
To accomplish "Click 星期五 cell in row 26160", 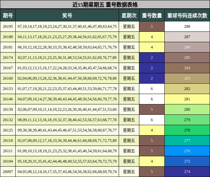I will coord(129,78).
